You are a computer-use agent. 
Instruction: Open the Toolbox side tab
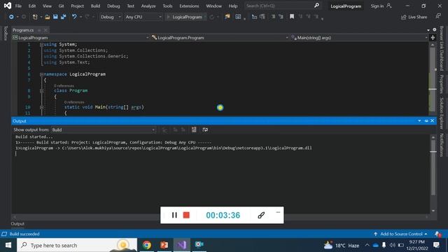click(x=6, y=33)
